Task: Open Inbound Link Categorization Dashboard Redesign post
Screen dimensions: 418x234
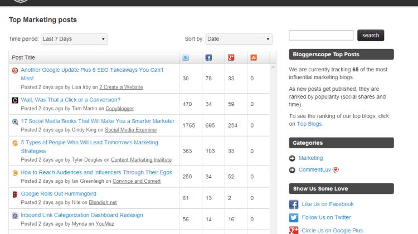Action: click(x=82, y=215)
